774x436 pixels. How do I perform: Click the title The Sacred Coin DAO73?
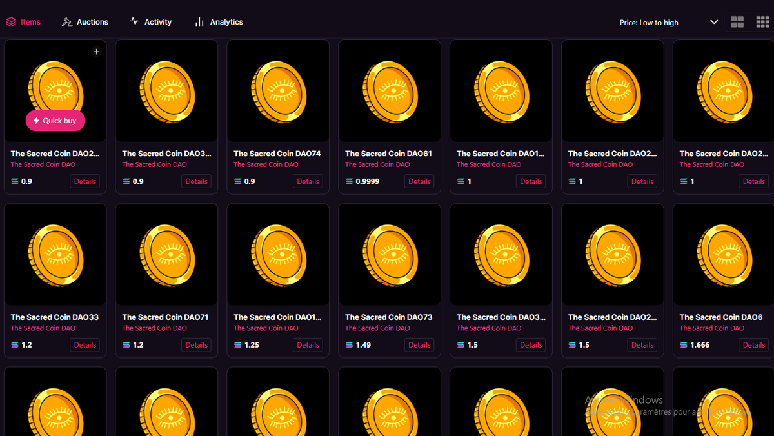click(388, 317)
